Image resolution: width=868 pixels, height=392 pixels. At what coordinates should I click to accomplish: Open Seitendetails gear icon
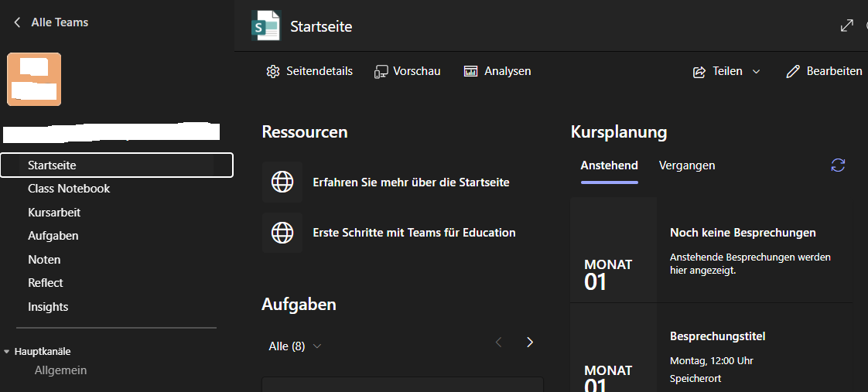pos(273,71)
